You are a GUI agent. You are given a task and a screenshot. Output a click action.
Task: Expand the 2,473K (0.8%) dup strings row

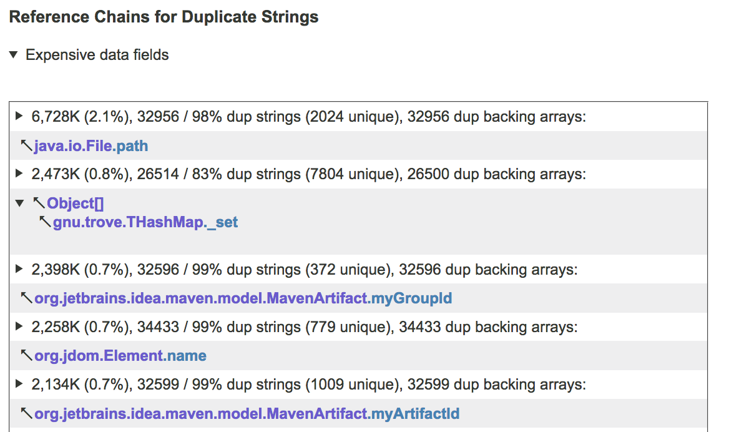tap(19, 174)
